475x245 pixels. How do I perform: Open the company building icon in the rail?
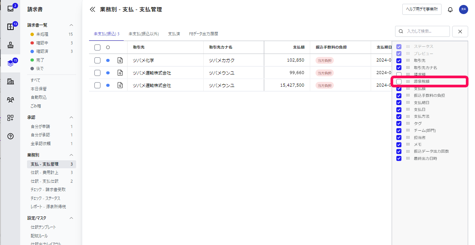[x=11, y=81]
